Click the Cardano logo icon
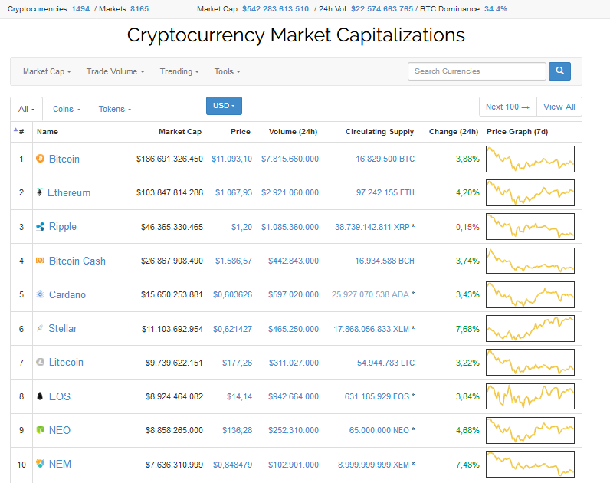Viewport: 610px width, 483px height. [40, 294]
